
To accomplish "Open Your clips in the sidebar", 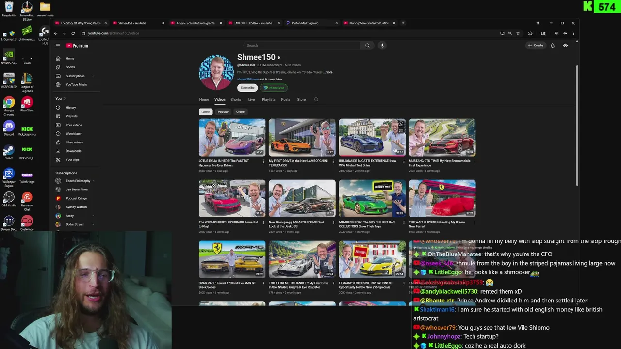I will pyautogui.click(x=72, y=159).
